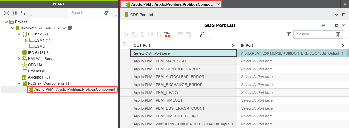Click the PBM_BUS_ERROR_COUNT OUT port cell
Viewport: 349px width, 128px height.
184,108
